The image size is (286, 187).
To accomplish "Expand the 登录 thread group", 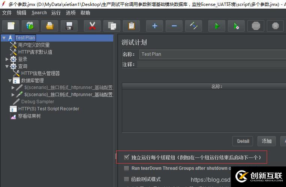I will 7,59.
